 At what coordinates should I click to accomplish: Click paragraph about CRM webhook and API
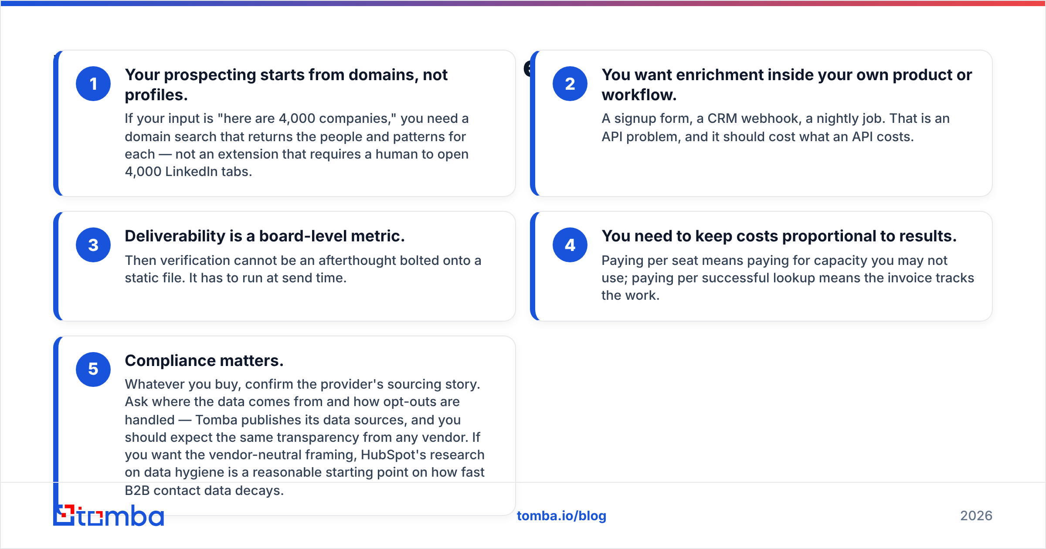pyautogui.click(x=775, y=127)
